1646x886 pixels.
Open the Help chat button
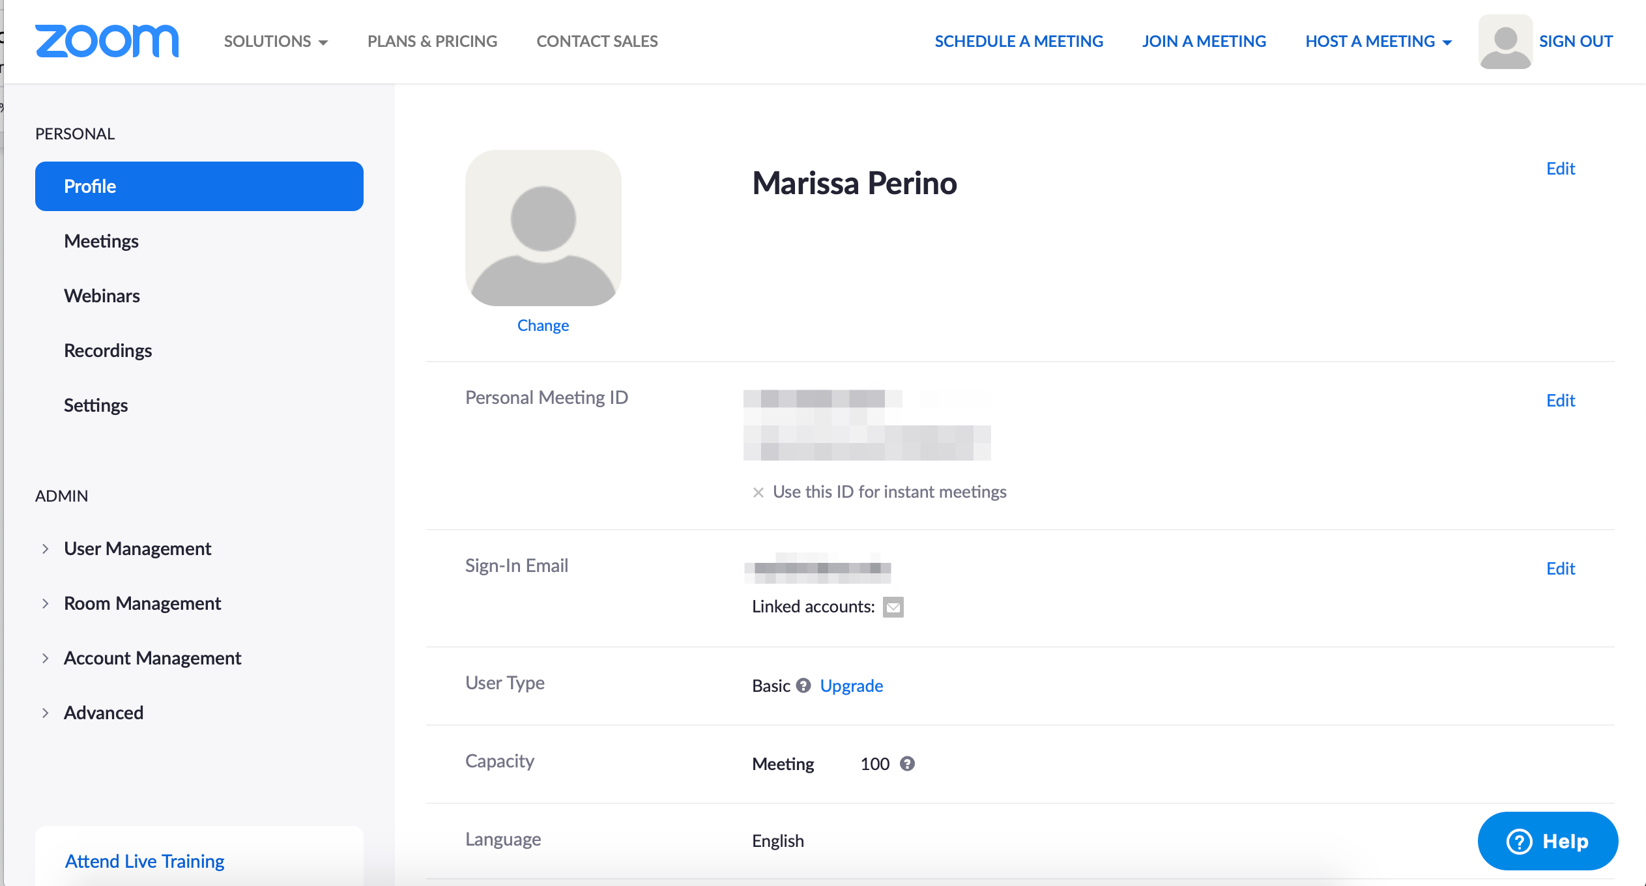tap(1548, 841)
